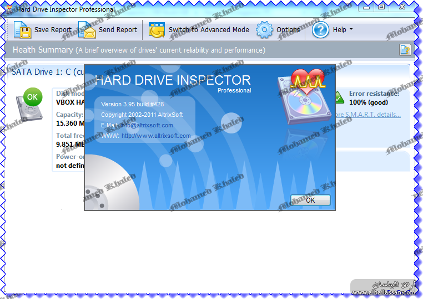423x299 pixels.
Task: Click the "Error resistance:" label
Action: 374,94
